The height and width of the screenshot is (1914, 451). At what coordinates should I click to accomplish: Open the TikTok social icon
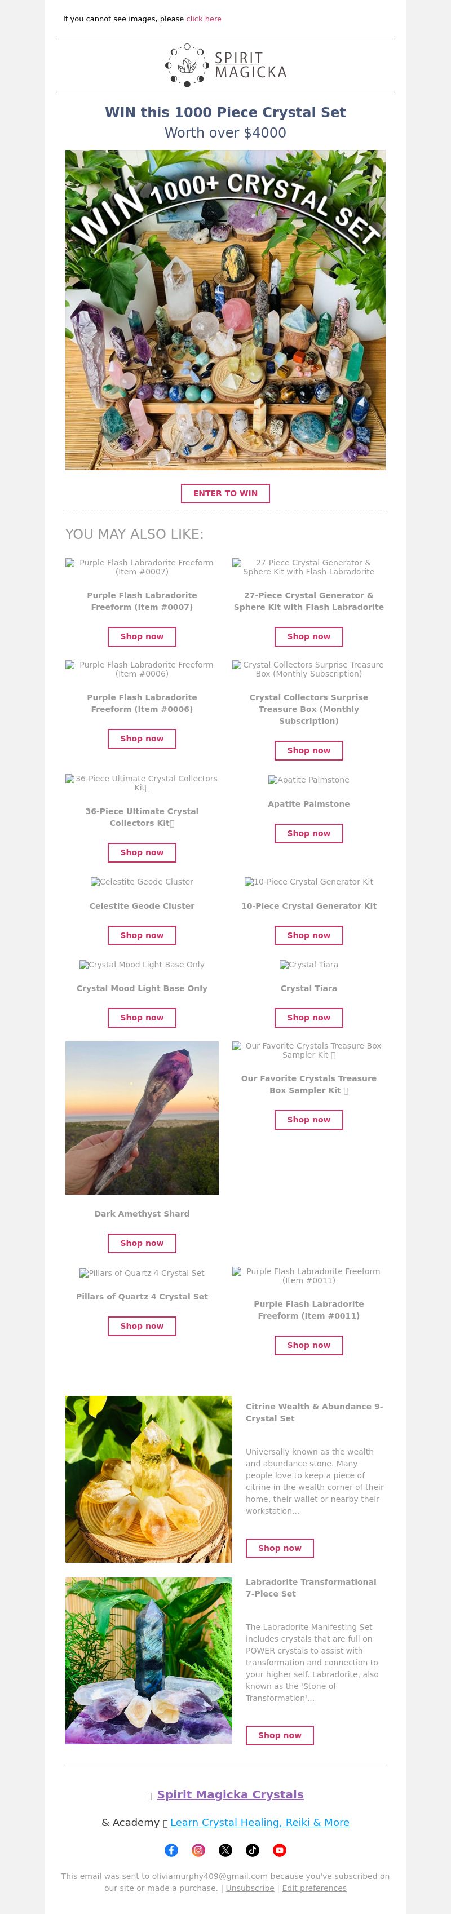click(253, 1850)
